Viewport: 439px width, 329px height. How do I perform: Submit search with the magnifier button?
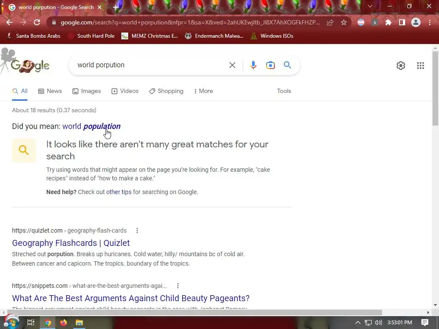tap(287, 65)
